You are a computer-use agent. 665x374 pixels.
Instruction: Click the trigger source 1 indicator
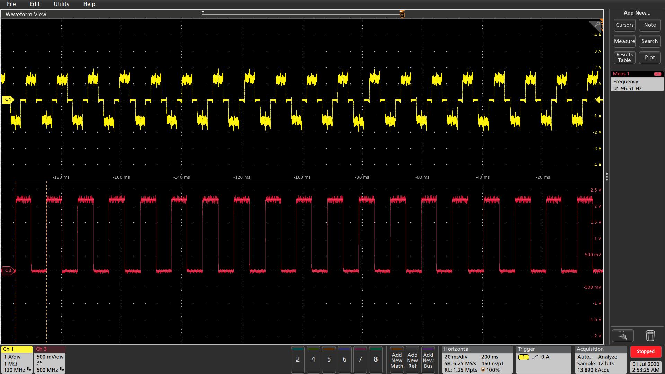coord(523,357)
